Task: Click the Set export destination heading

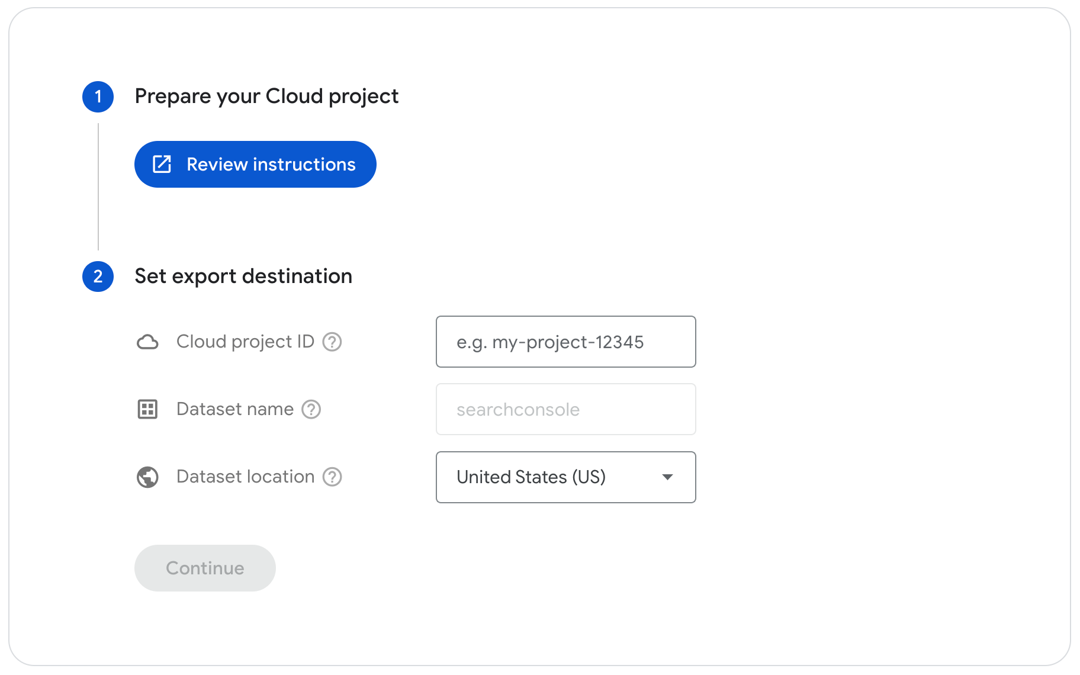Action: click(243, 276)
